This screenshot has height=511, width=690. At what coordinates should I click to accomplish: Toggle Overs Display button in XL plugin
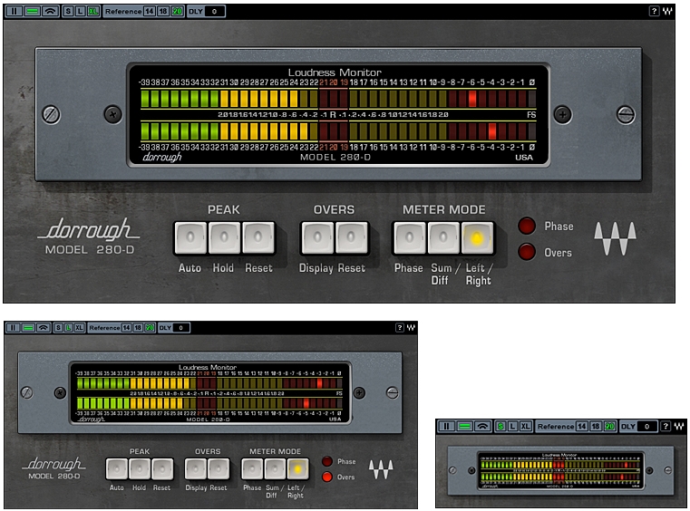pos(317,238)
